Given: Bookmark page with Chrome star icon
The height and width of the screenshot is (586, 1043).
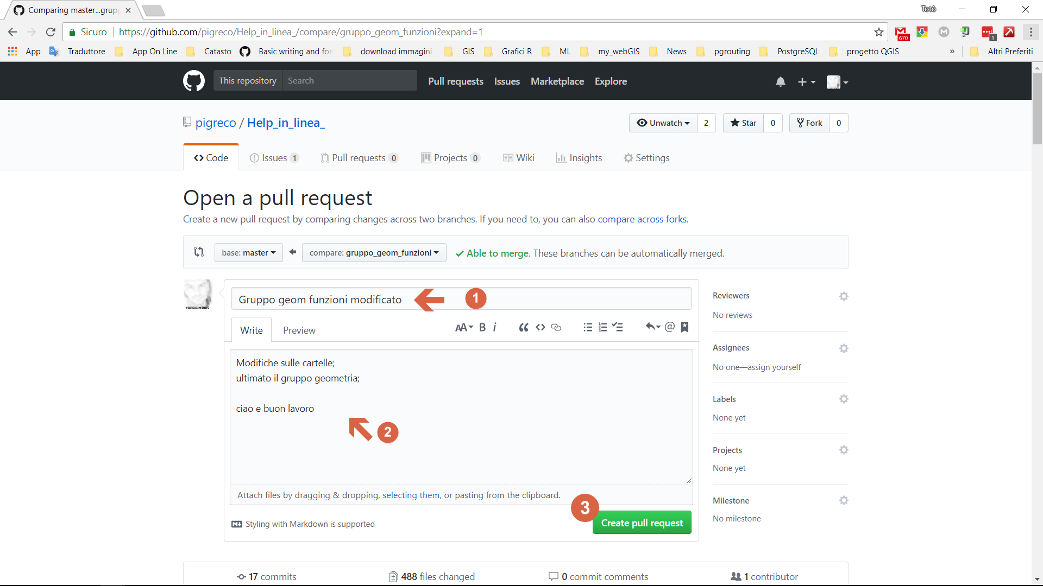Looking at the screenshot, I should coord(878,32).
